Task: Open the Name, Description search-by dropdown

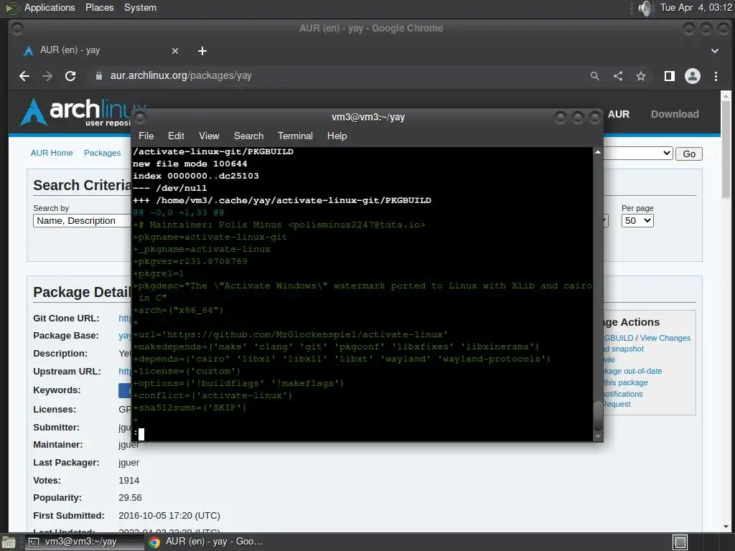Action: pyautogui.click(x=82, y=221)
